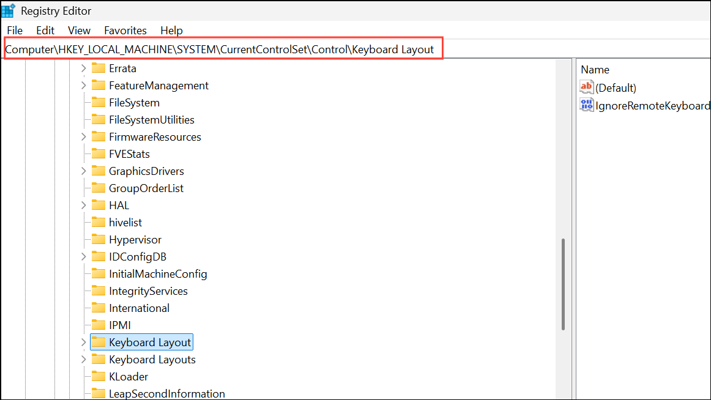This screenshot has height=400, width=711.
Task: Click the FVEStats folder icon
Action: (98, 154)
